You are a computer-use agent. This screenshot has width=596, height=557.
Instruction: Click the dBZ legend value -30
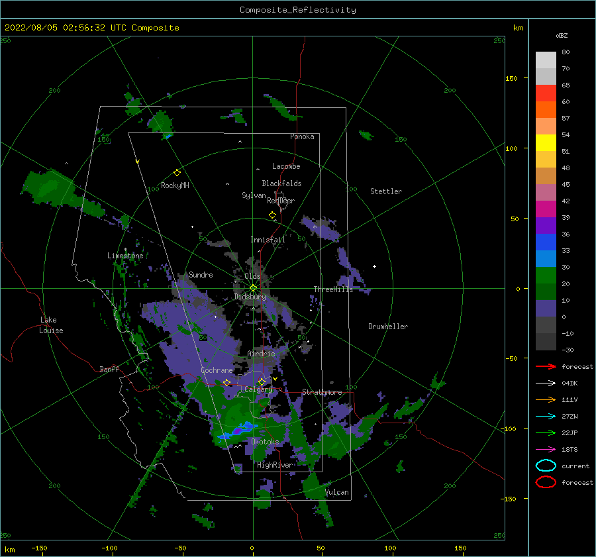point(568,350)
